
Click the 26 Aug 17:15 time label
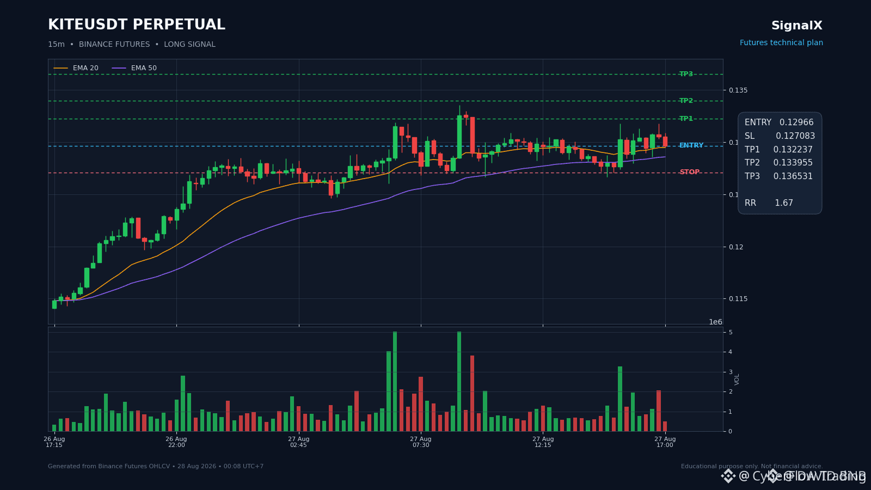(54, 442)
